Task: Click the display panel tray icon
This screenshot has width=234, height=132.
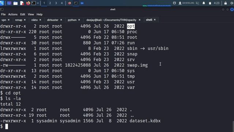Action: tap(174, 3)
